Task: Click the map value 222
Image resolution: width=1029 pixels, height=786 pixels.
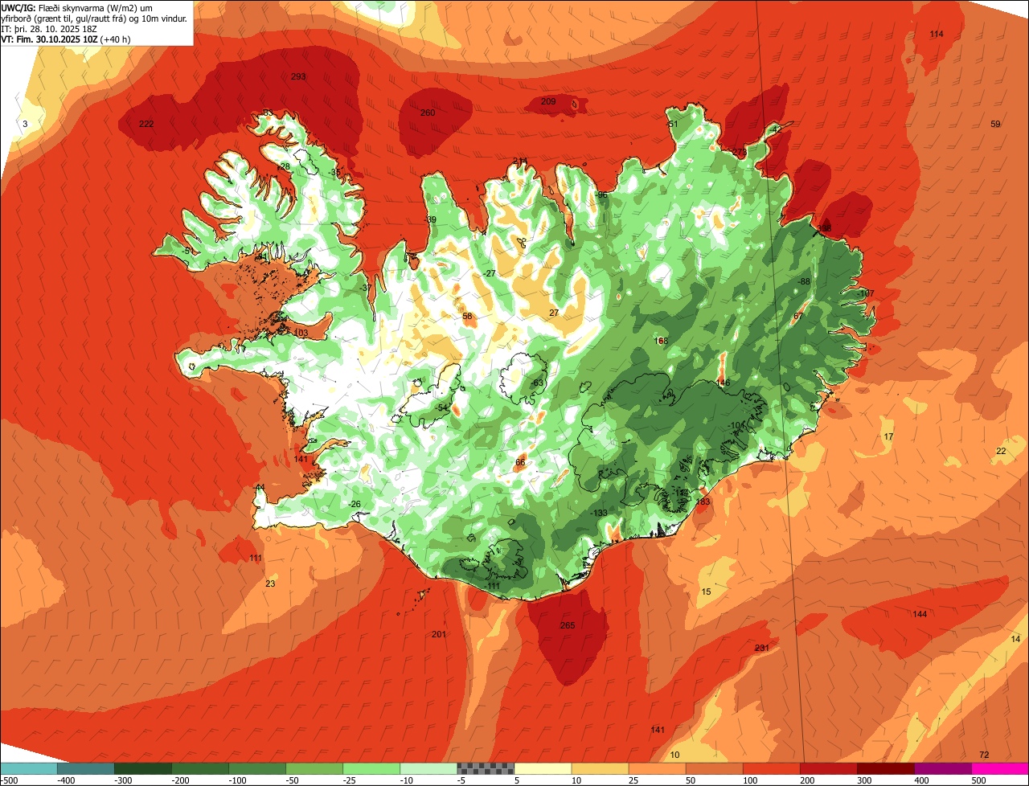Action: 146,124
